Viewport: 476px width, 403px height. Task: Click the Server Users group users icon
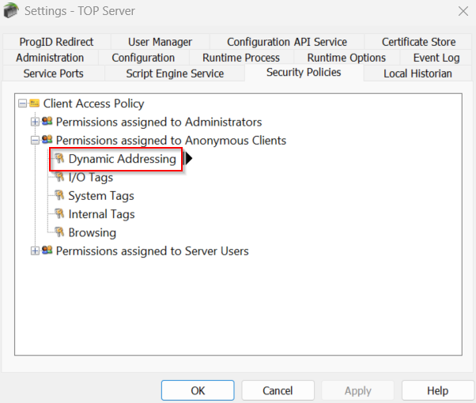pos(47,250)
